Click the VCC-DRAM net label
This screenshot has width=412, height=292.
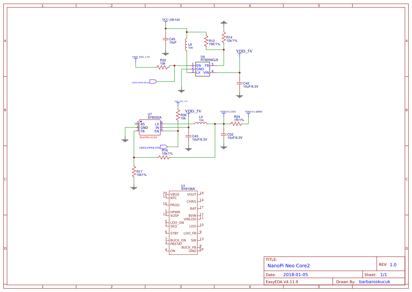tap(171, 20)
